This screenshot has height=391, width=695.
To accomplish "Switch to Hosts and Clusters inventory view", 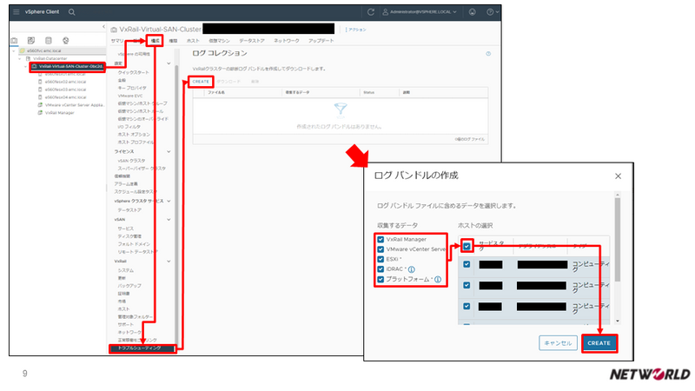I will [x=14, y=40].
